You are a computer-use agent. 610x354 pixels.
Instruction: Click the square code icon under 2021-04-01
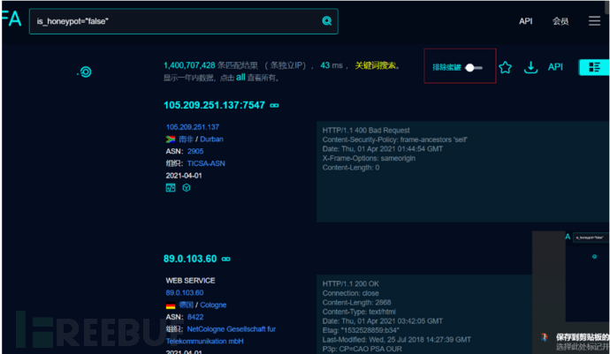[x=171, y=188]
